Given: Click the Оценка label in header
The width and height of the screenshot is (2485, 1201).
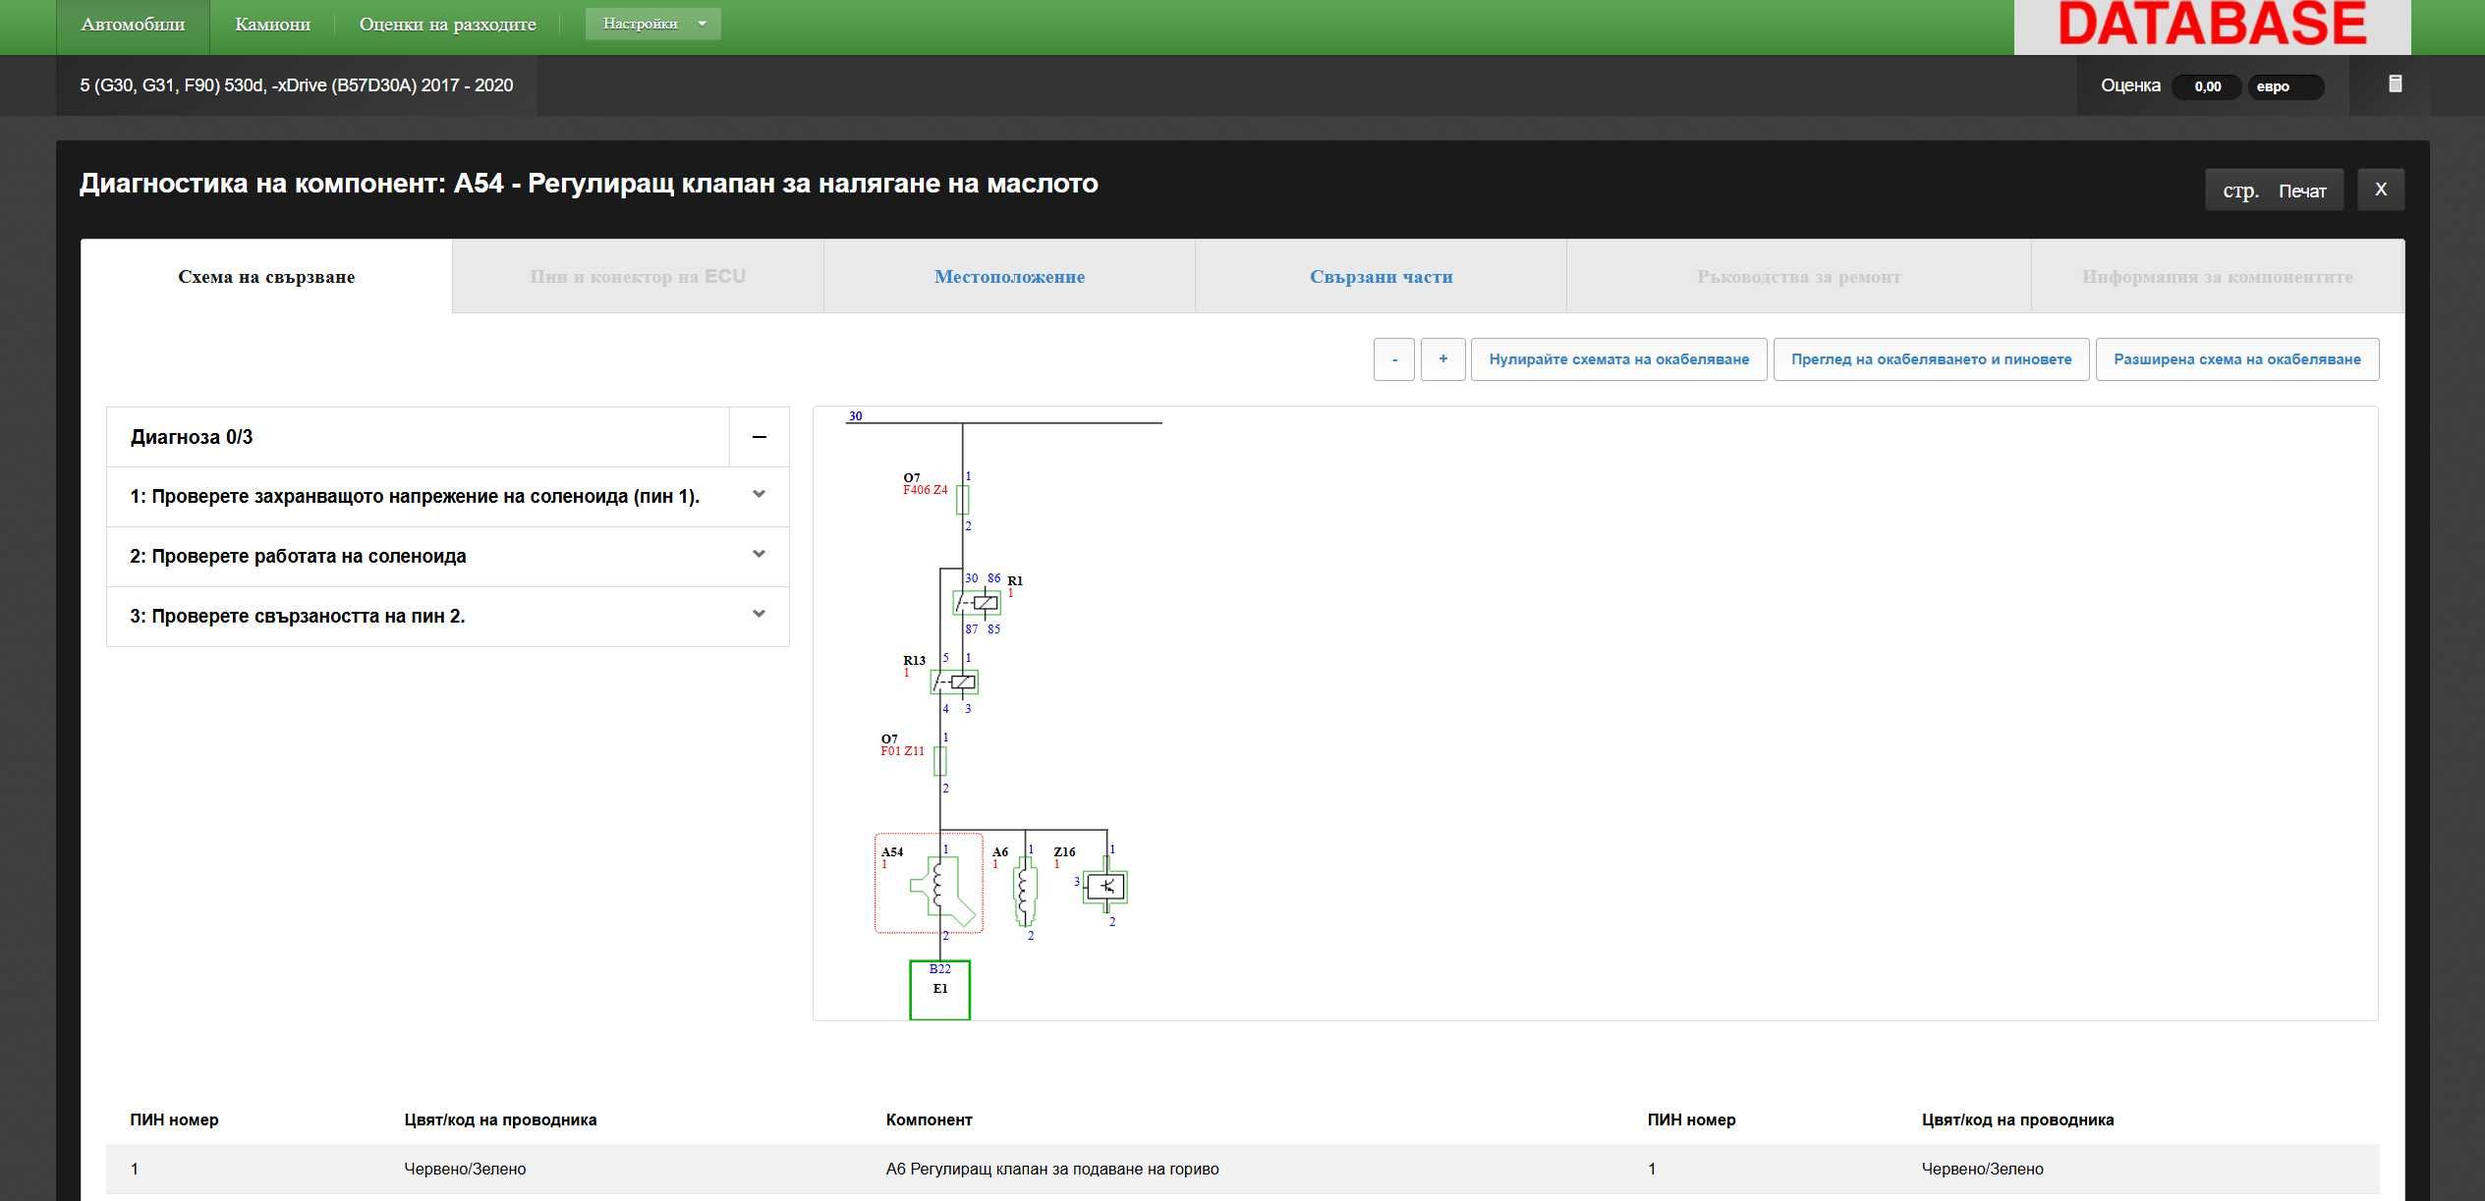Looking at the screenshot, I should click(x=2130, y=85).
